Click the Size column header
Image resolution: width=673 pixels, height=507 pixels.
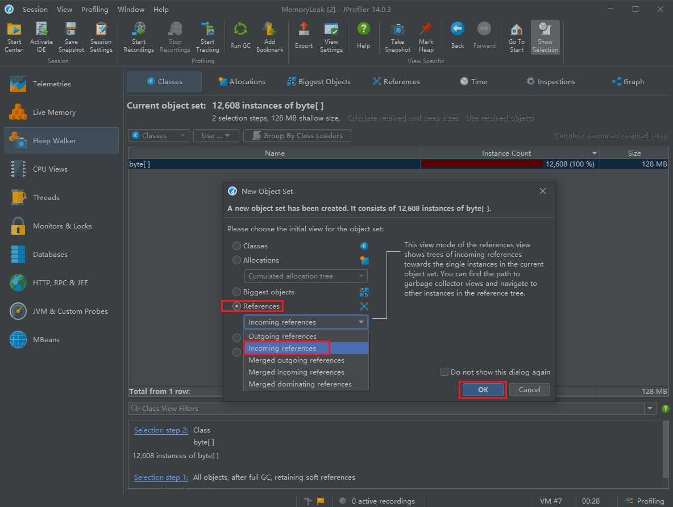pyautogui.click(x=634, y=153)
